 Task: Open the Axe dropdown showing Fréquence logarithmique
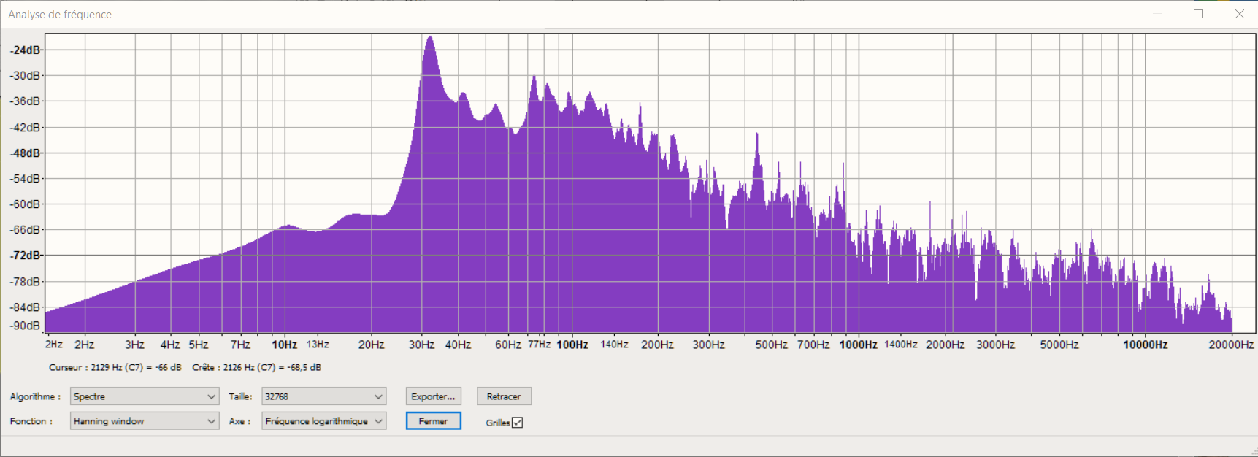point(323,421)
